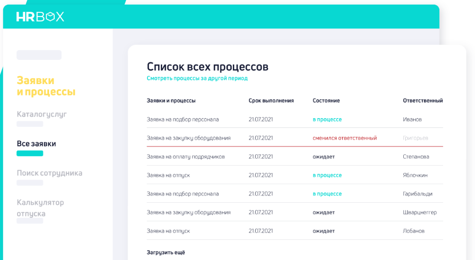Click the Срок выполнения column header
Image resolution: width=475 pixels, height=260 pixels.
tap(271, 101)
